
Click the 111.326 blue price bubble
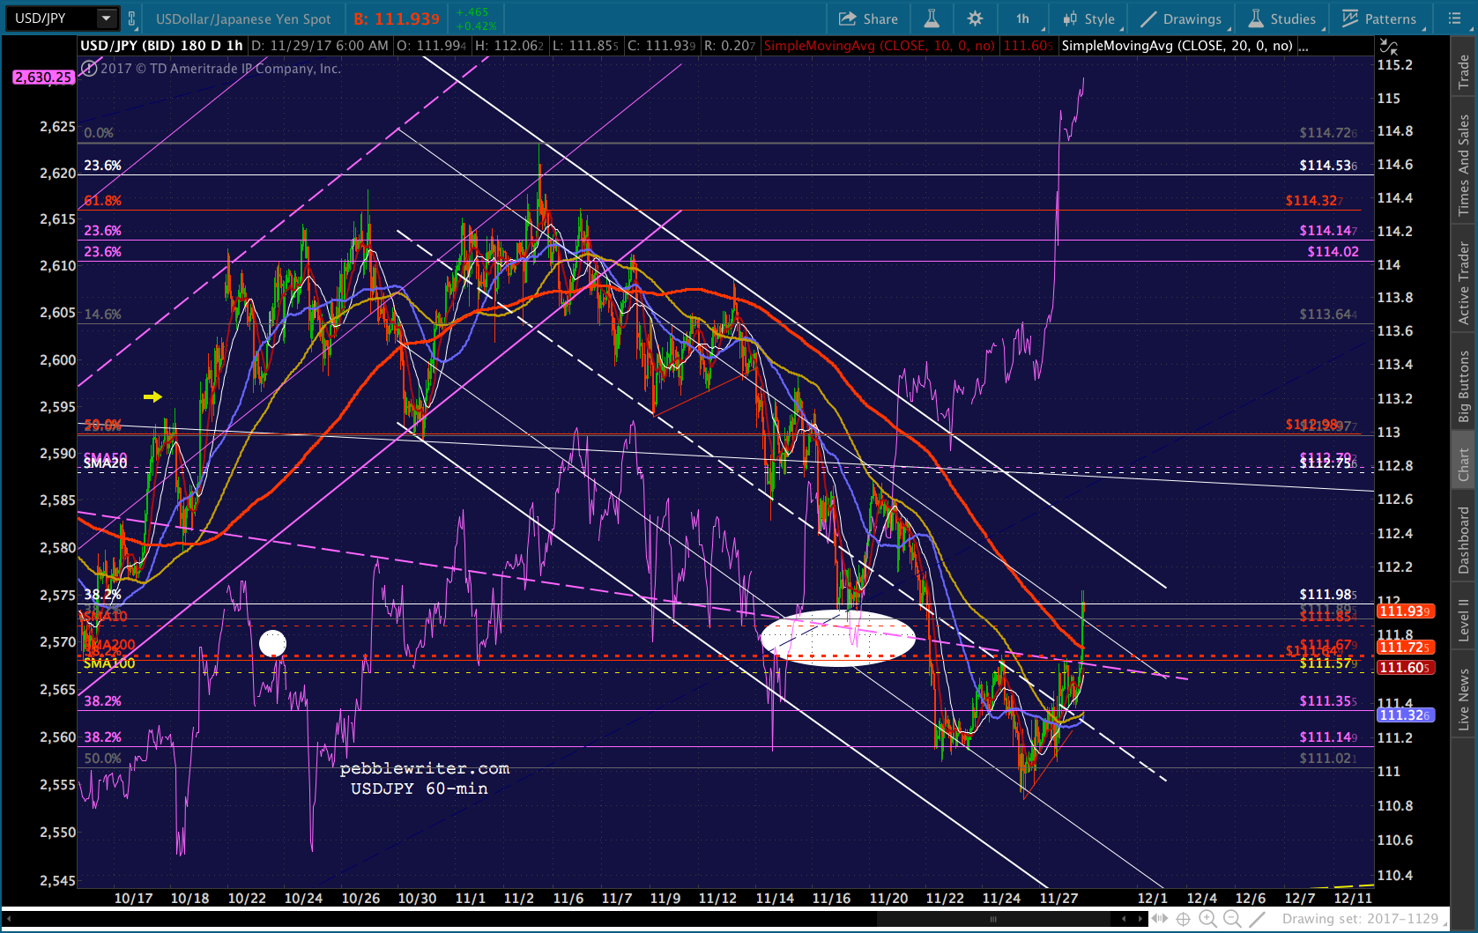1406,715
